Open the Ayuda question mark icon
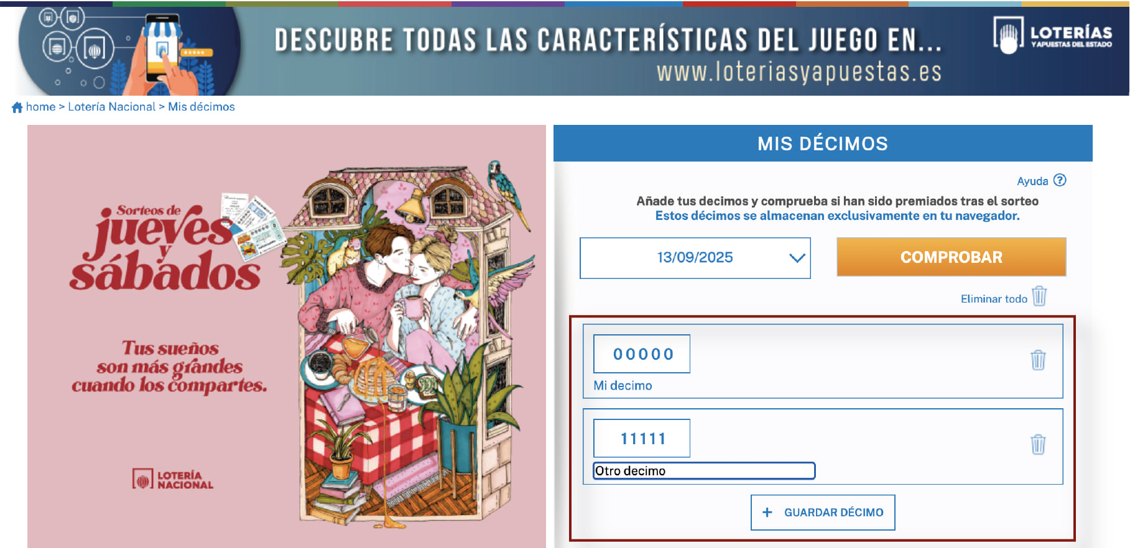1130x548 pixels. 1060,180
